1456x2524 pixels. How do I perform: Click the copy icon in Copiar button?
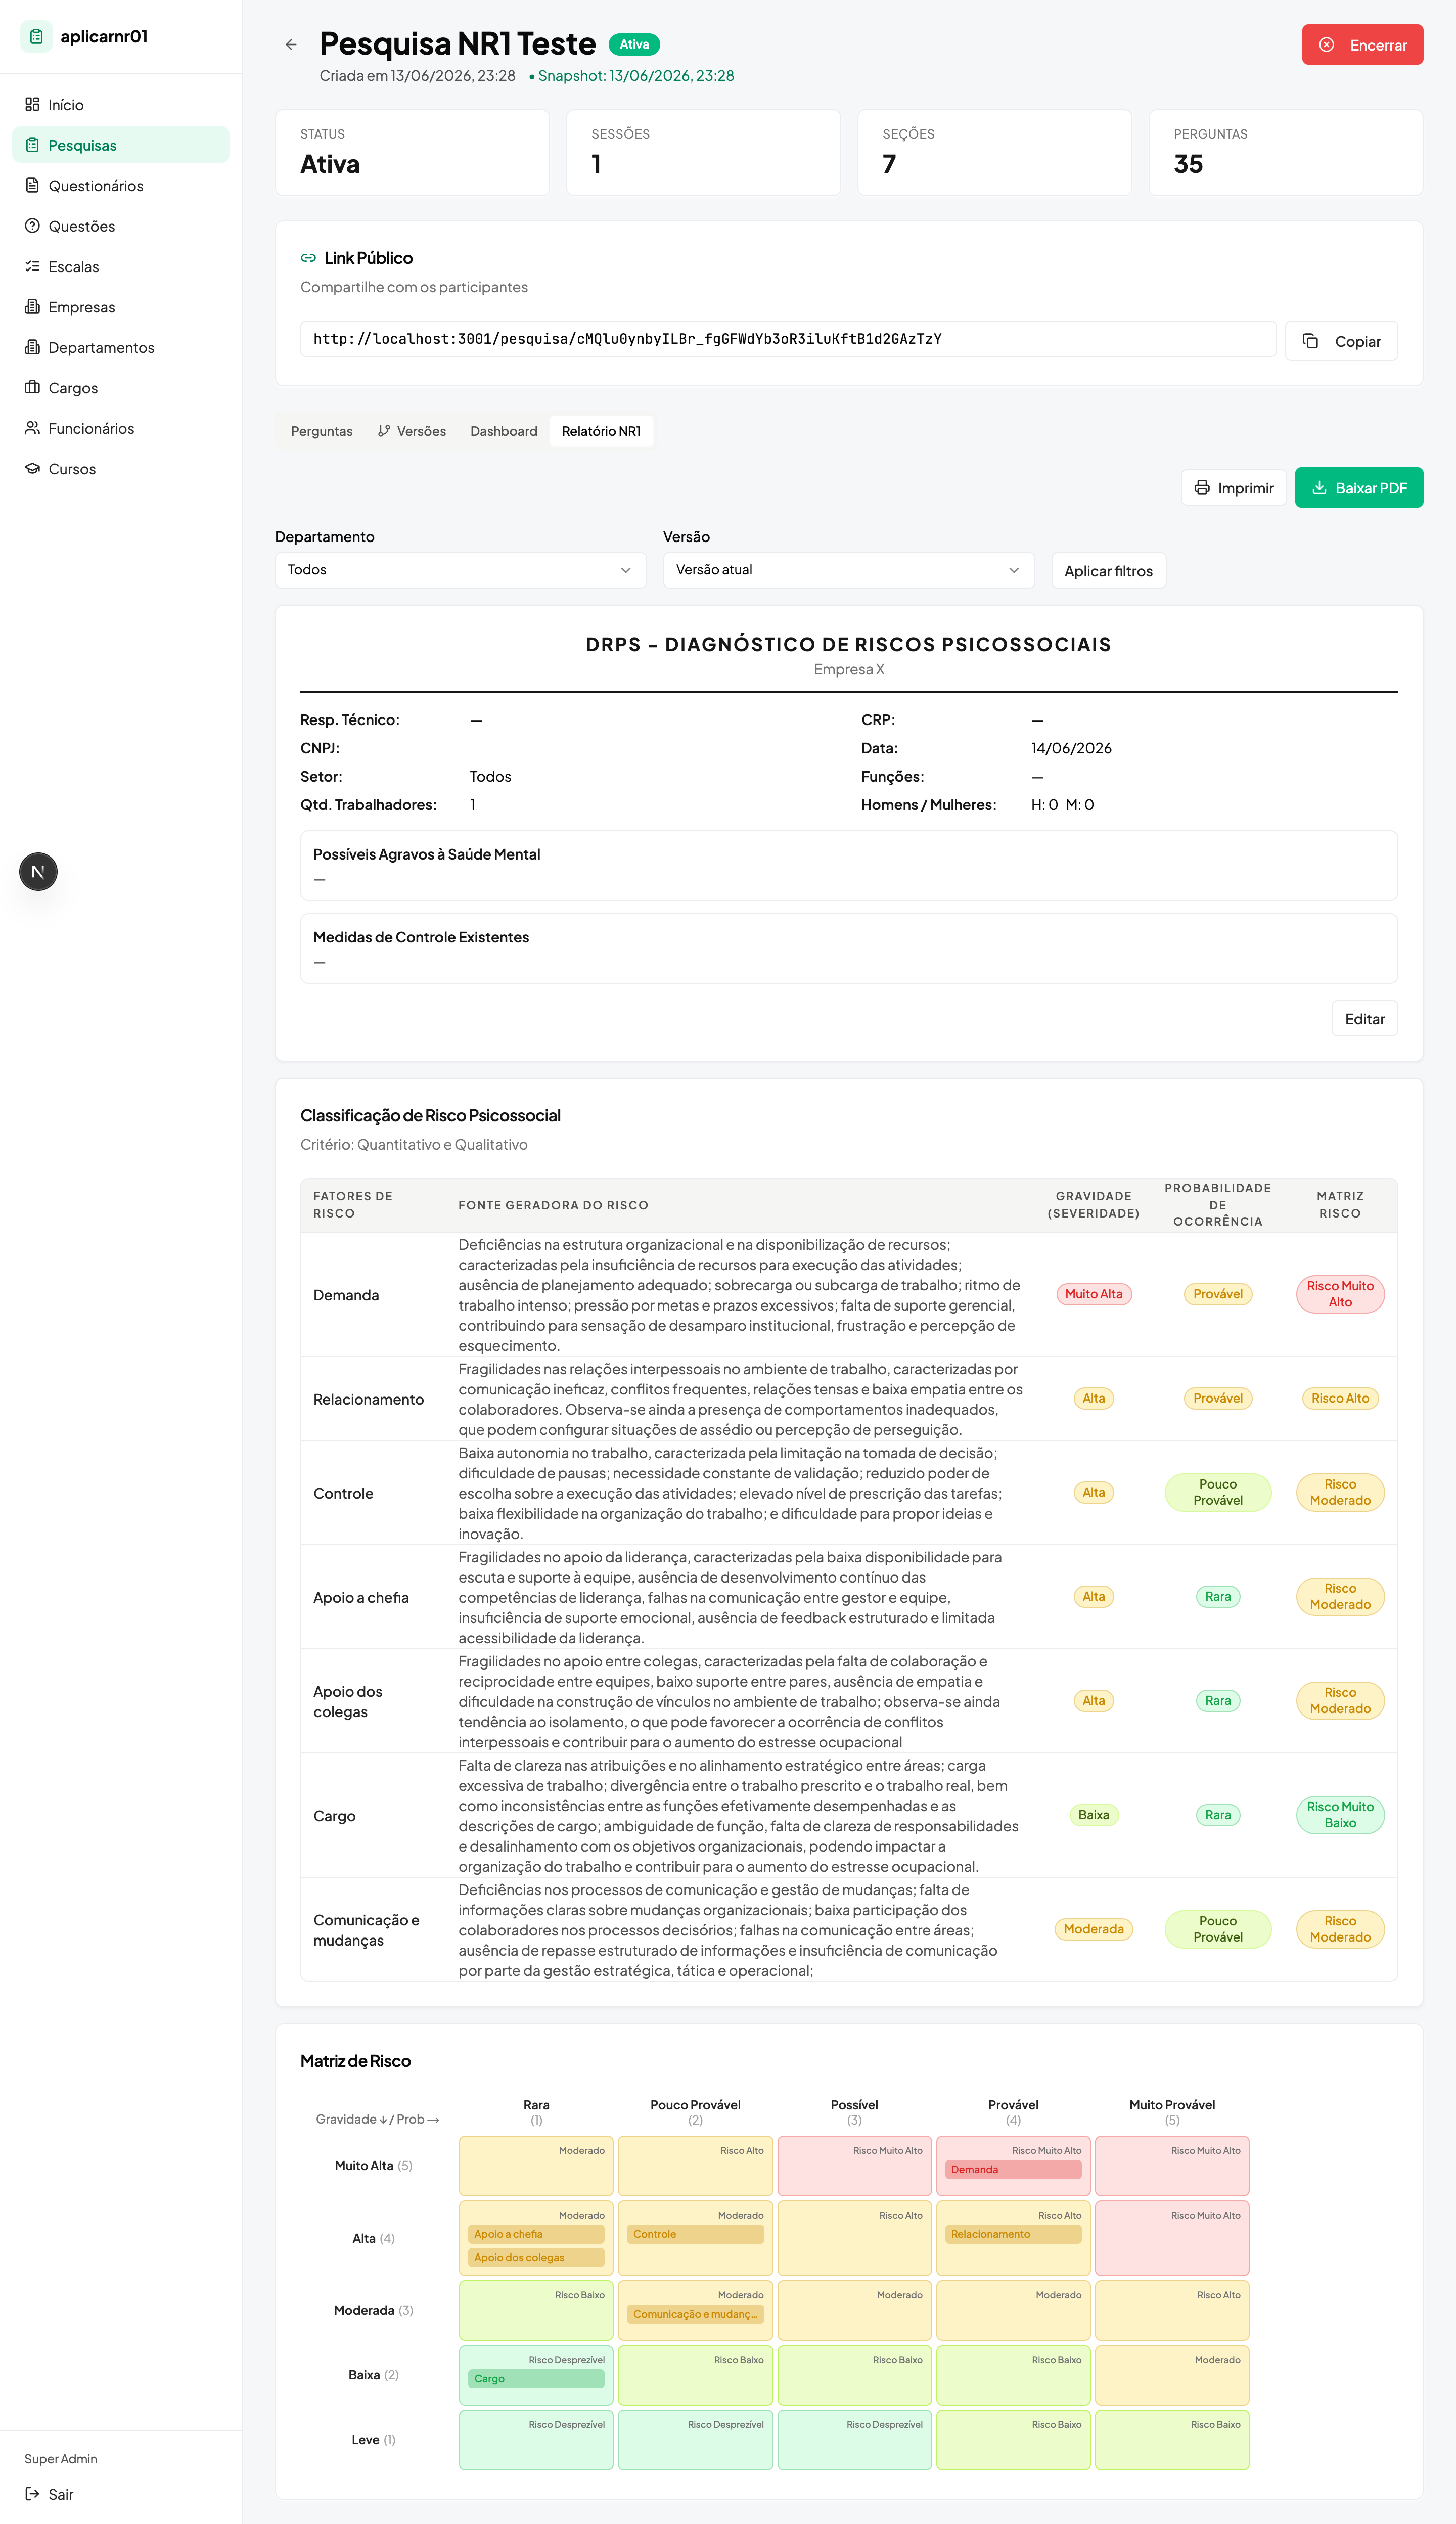click(1310, 341)
